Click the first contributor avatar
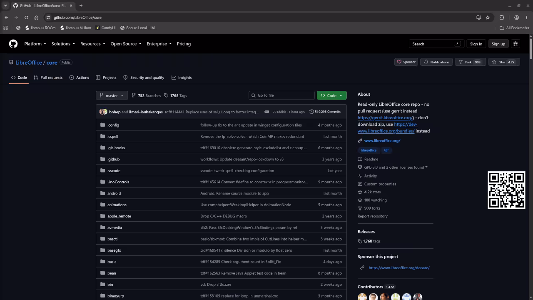 pos(362,297)
